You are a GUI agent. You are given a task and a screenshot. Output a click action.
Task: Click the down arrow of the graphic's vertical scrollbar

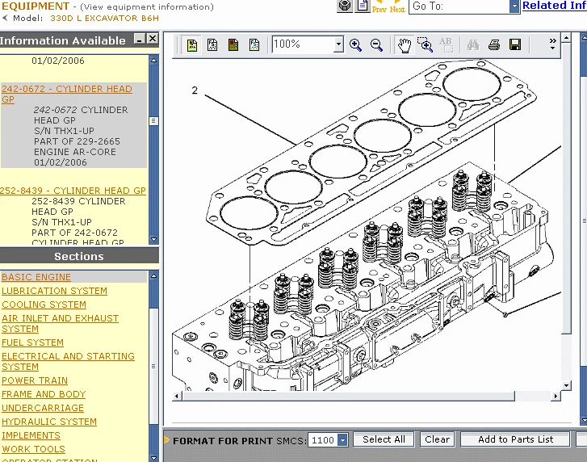click(566, 385)
